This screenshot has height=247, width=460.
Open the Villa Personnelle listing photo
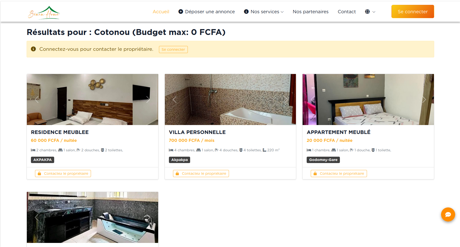[230, 100]
